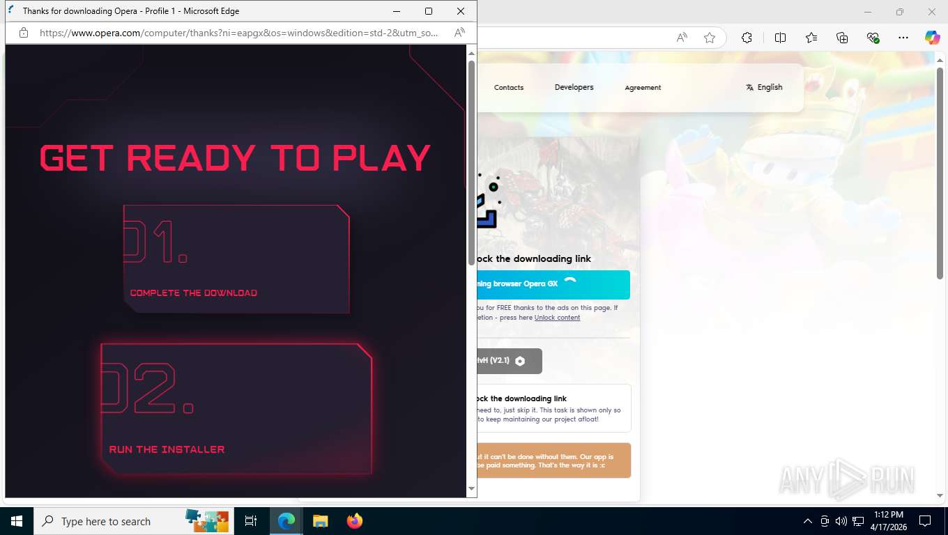
Task: Click the Unlock content link
Action: [x=557, y=318]
